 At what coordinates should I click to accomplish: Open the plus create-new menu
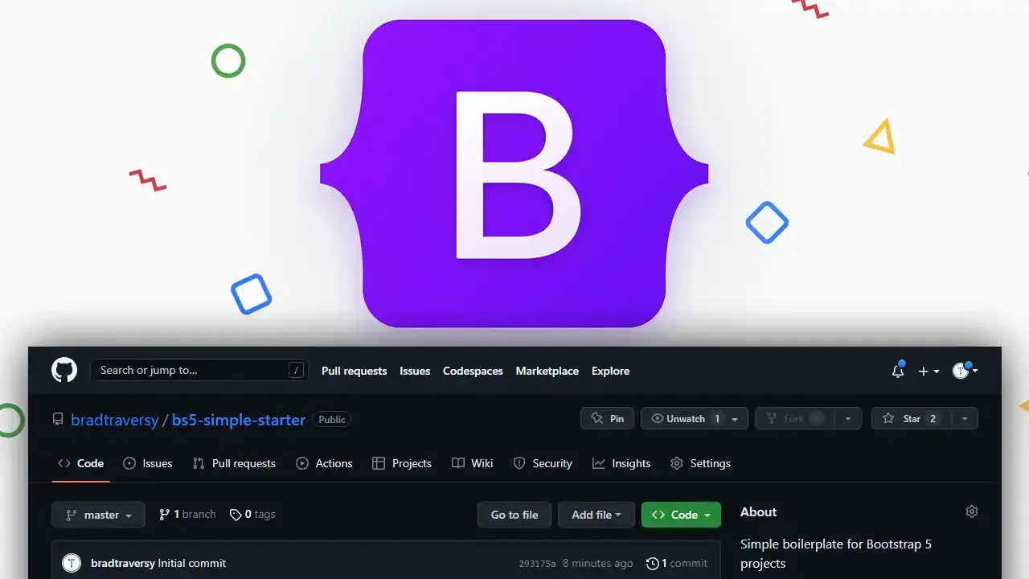click(929, 372)
